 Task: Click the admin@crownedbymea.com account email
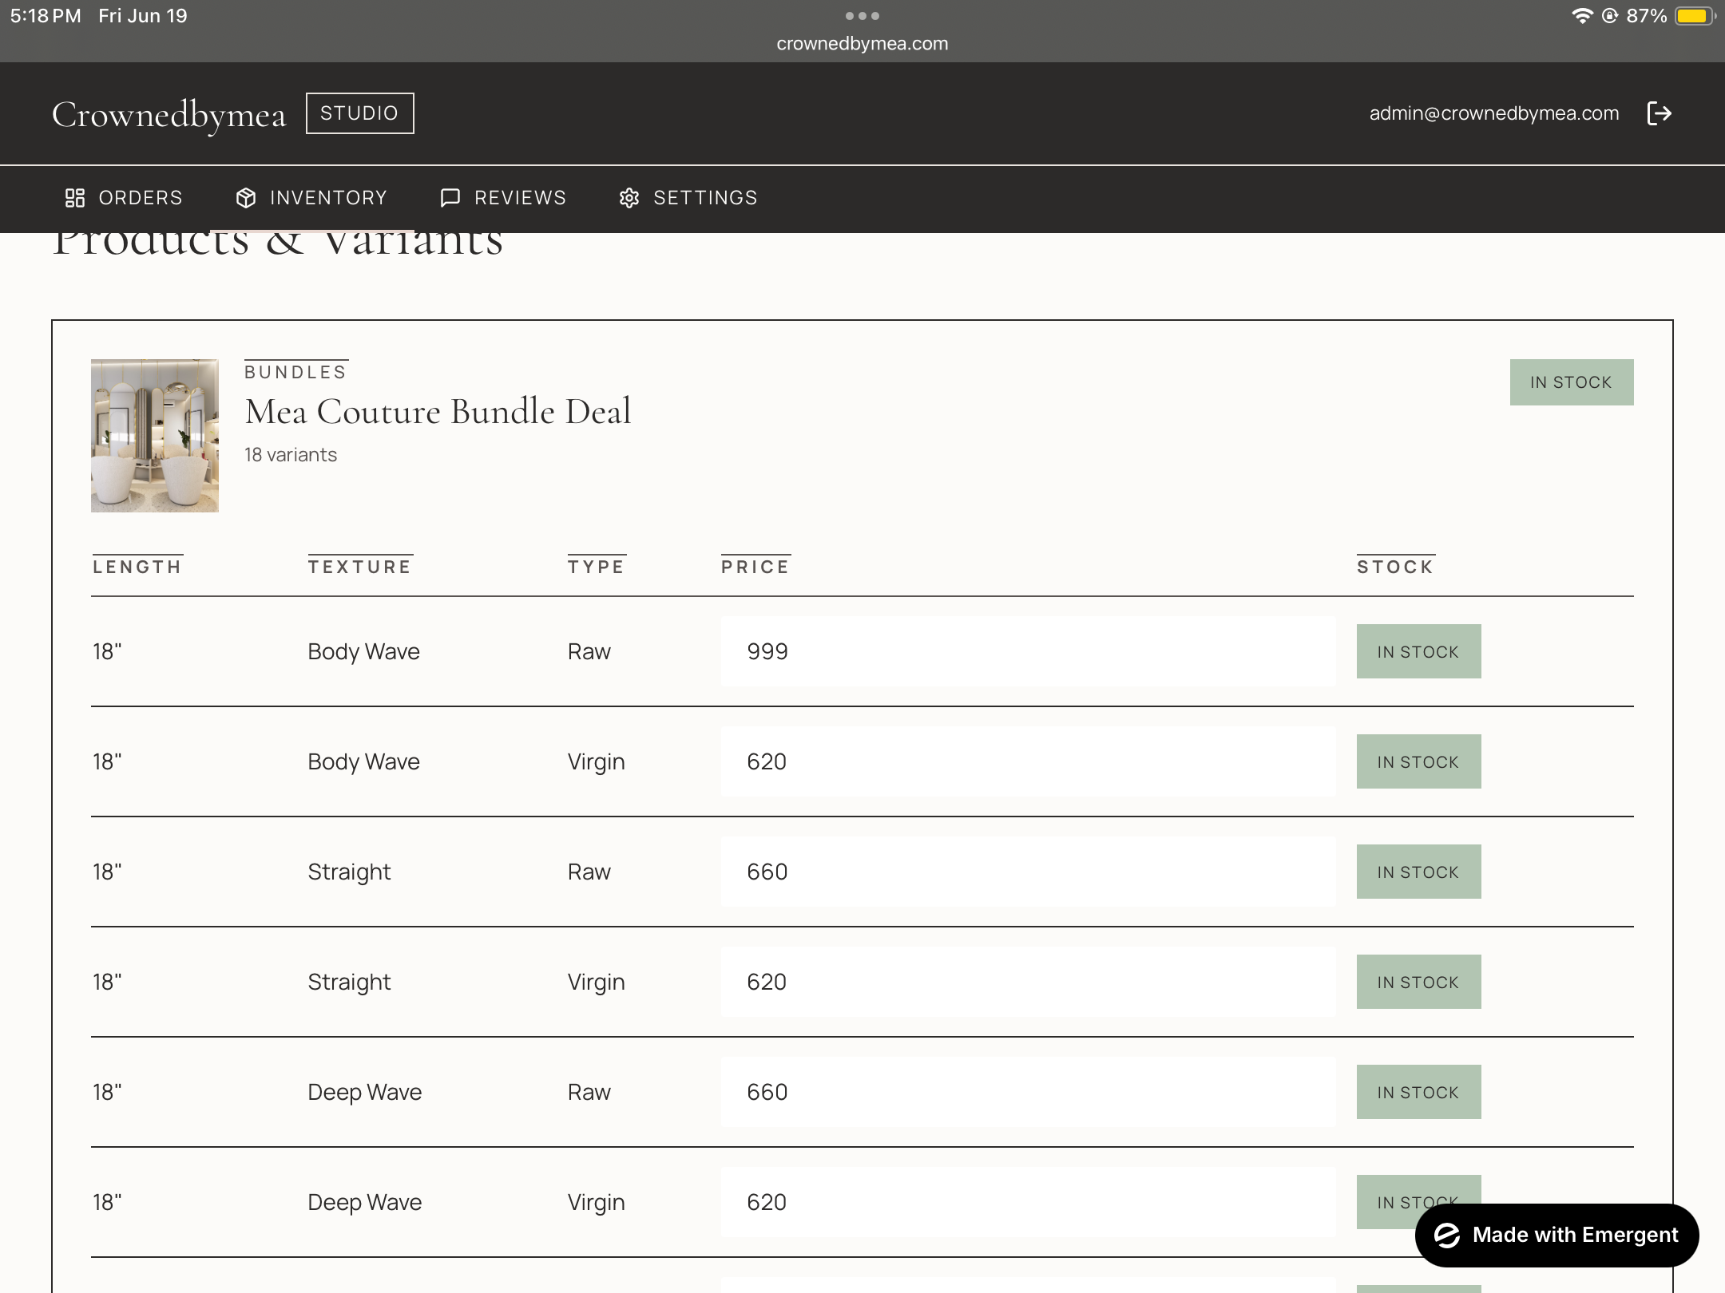pyautogui.click(x=1494, y=113)
